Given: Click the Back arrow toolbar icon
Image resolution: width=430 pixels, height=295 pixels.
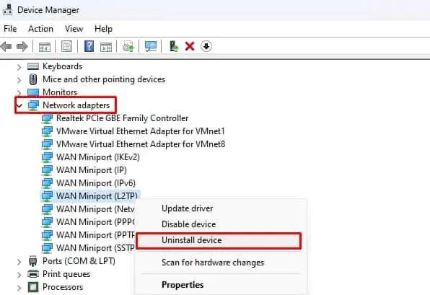Looking at the screenshot, I should pos(6,46).
